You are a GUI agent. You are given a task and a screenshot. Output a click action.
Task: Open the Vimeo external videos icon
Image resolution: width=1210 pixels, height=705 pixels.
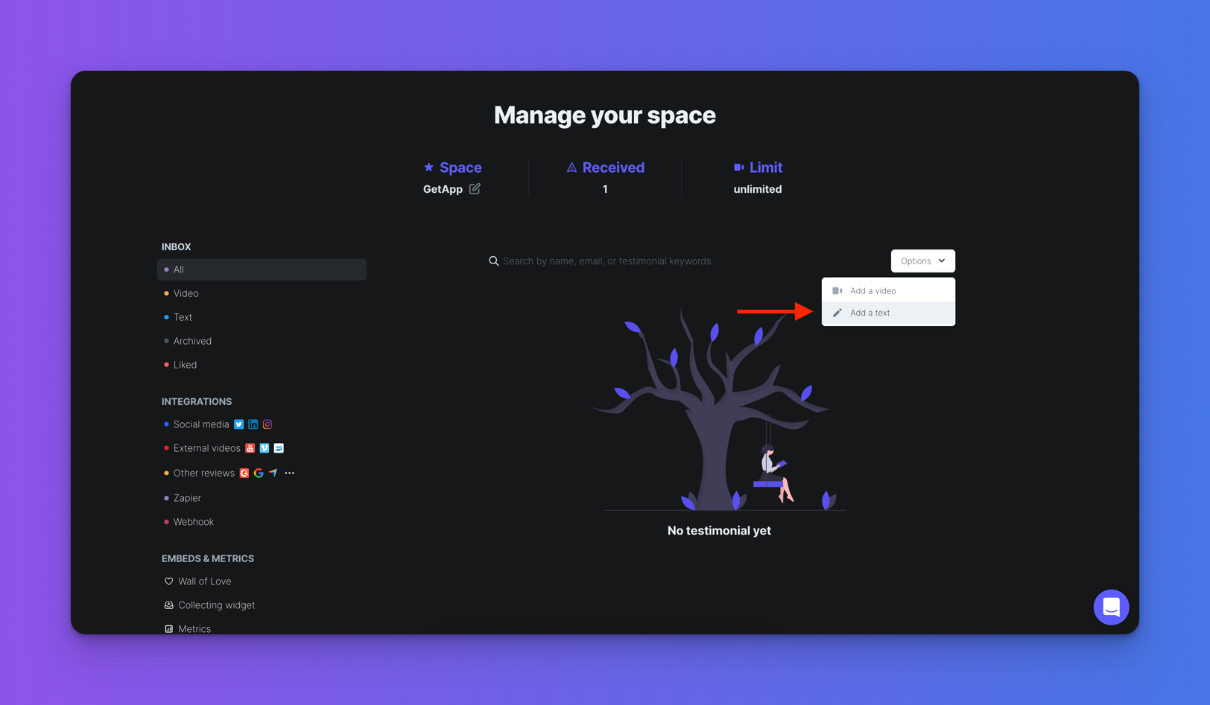(x=265, y=447)
